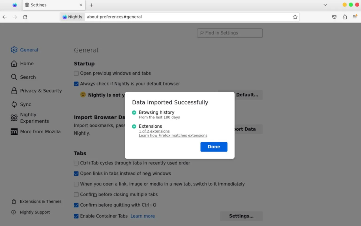361x226 pixels.
Task: Bookmark this page with the star
Action: [x=295, y=17]
